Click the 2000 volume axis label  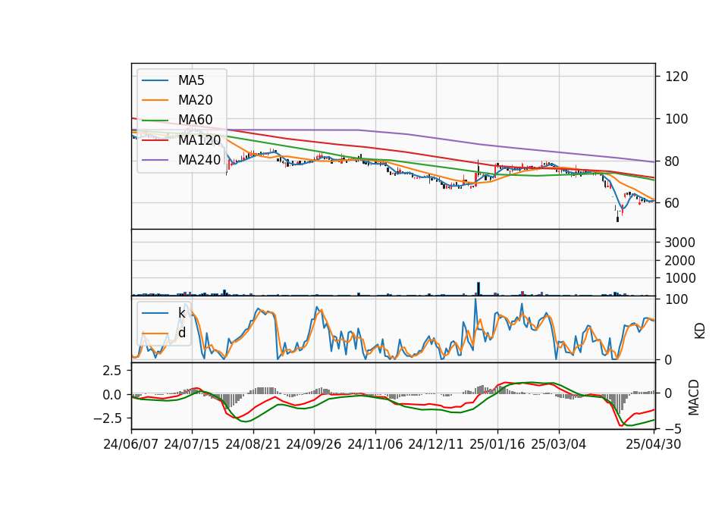tap(680, 261)
